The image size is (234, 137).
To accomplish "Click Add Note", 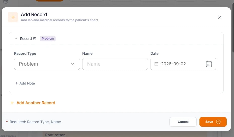I will coord(25,83).
